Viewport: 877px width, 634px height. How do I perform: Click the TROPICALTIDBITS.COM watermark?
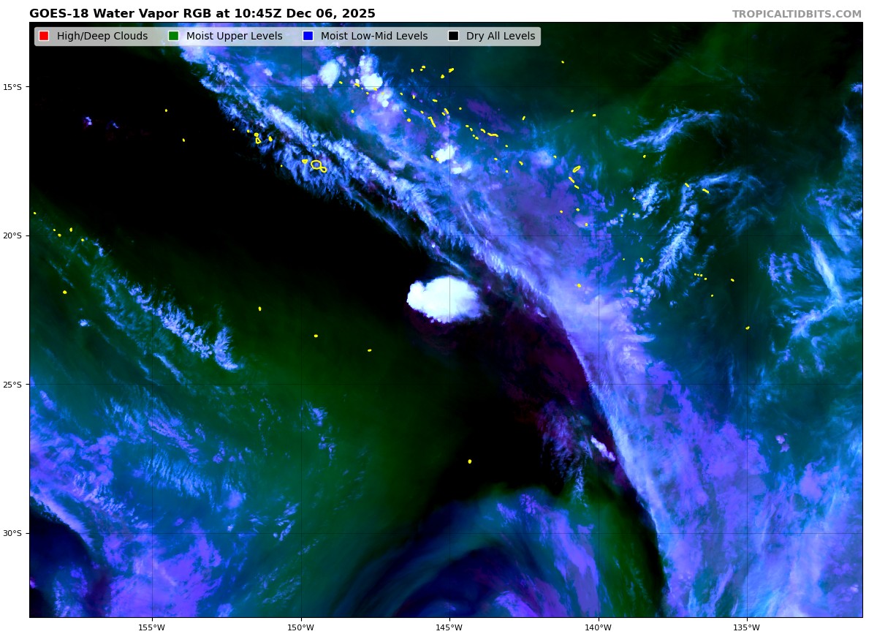pos(797,14)
